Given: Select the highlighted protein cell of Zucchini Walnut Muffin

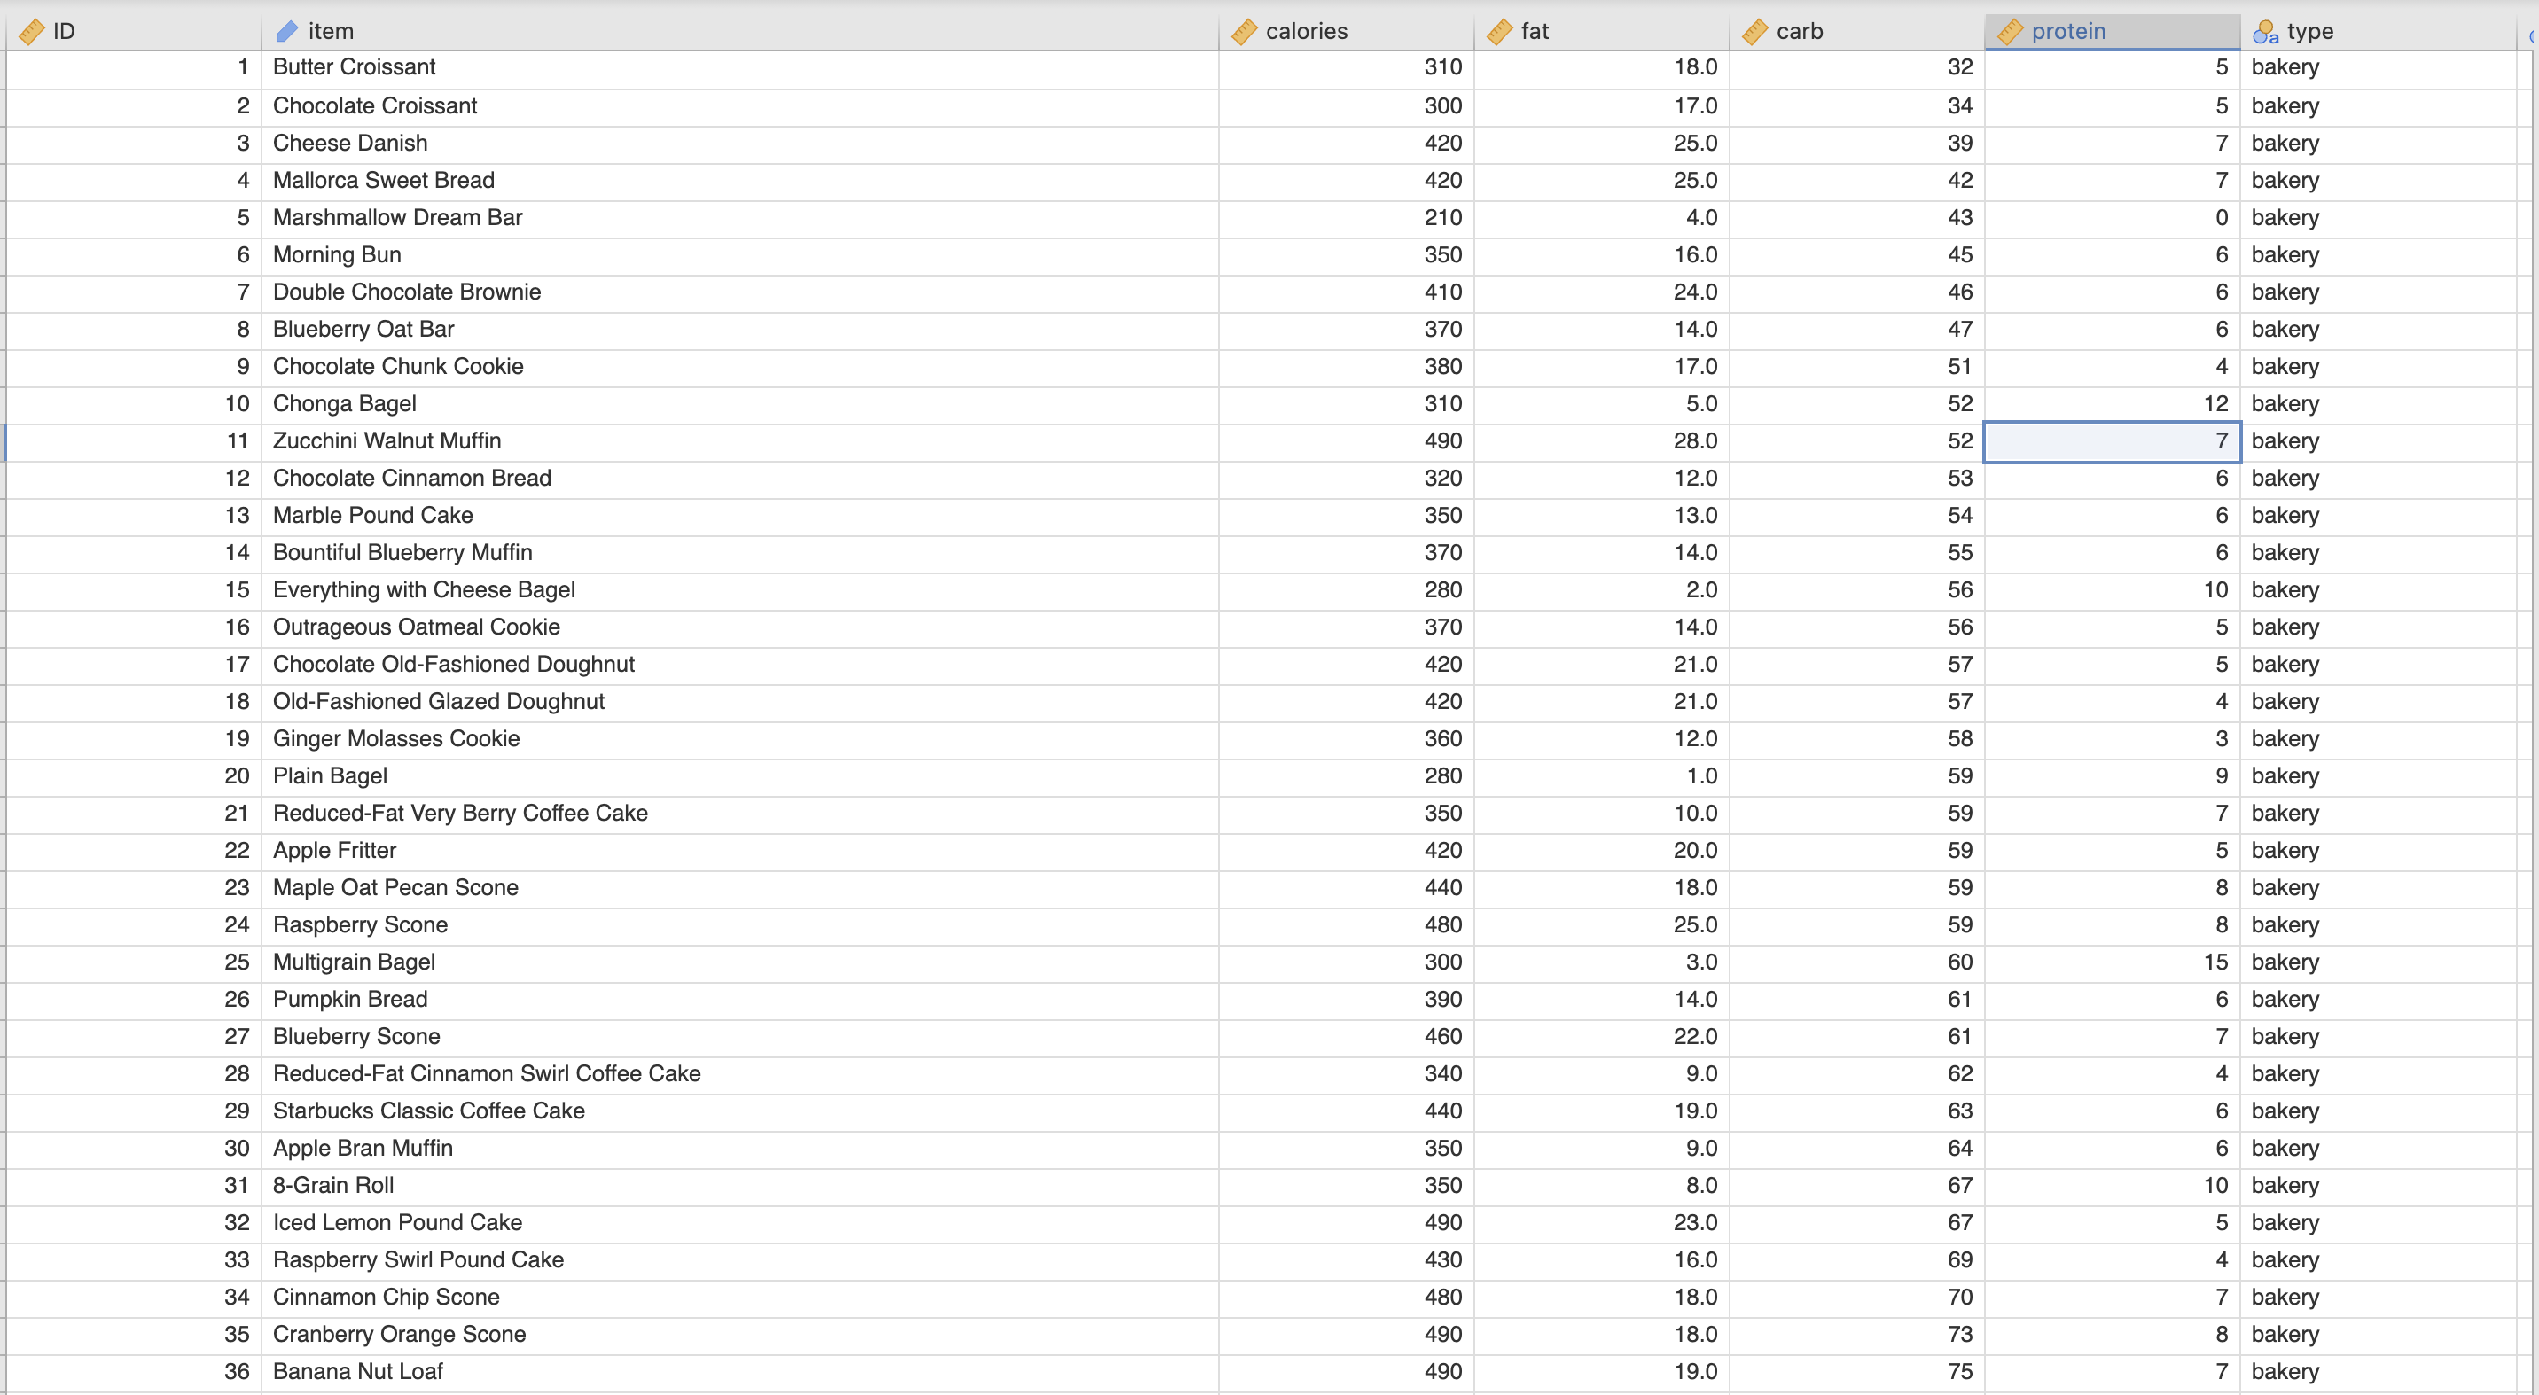Looking at the screenshot, I should [x=2111, y=441].
